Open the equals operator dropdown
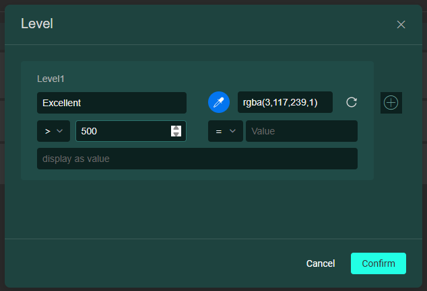This screenshot has height=291, width=427. (225, 131)
